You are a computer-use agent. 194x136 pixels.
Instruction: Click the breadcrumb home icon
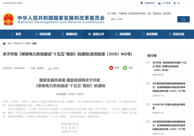(4, 44)
